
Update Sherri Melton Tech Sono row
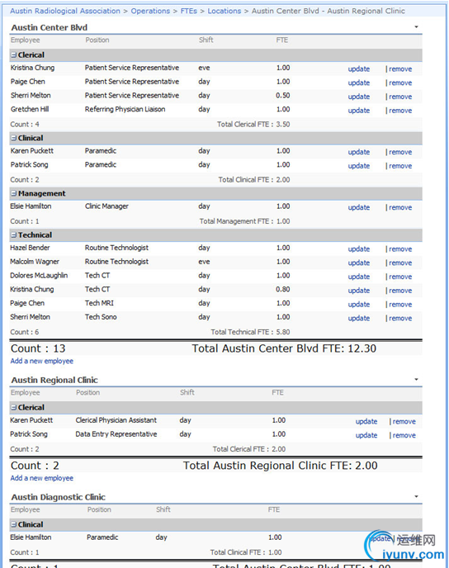point(359,319)
